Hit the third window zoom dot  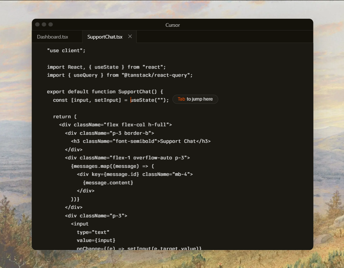click(x=51, y=25)
